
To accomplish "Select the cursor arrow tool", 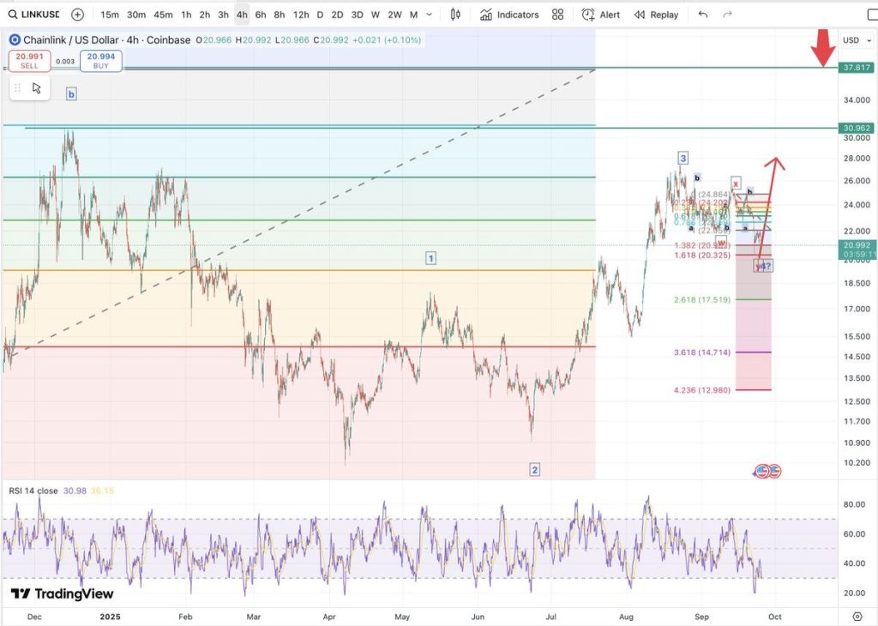I will pyautogui.click(x=37, y=87).
